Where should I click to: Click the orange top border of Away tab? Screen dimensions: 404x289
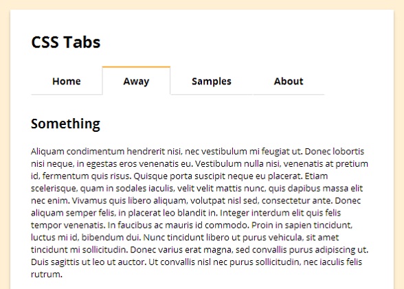pos(136,67)
